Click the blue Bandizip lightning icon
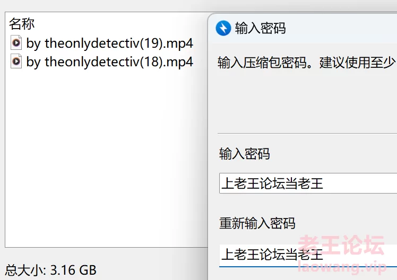397x280 pixels. coord(223,28)
